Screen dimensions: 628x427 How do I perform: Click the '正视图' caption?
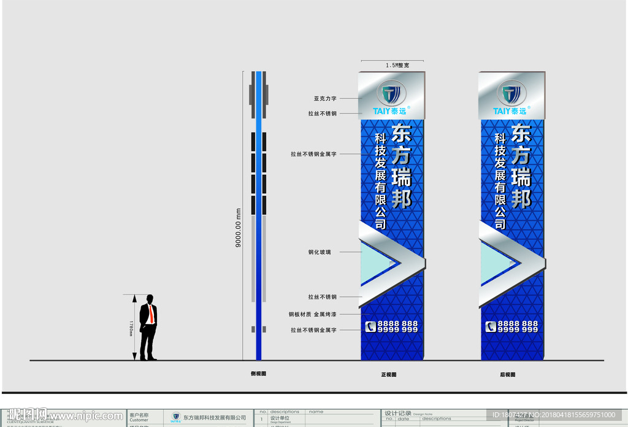tap(388, 374)
